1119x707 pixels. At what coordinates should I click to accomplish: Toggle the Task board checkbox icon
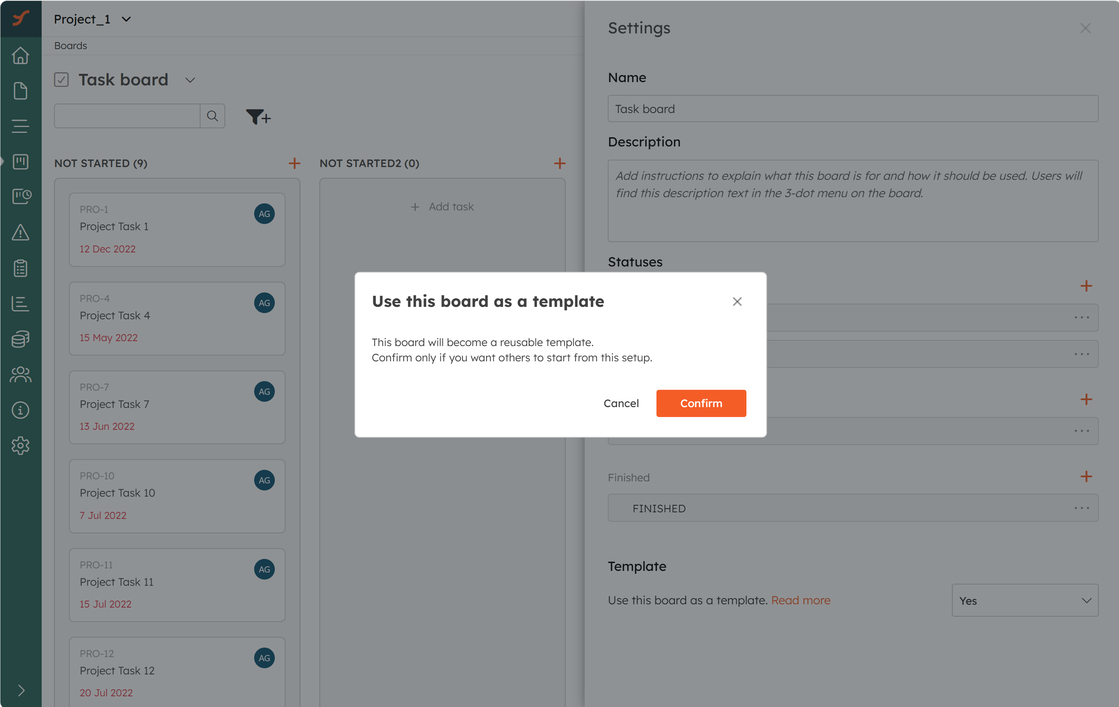(x=61, y=80)
